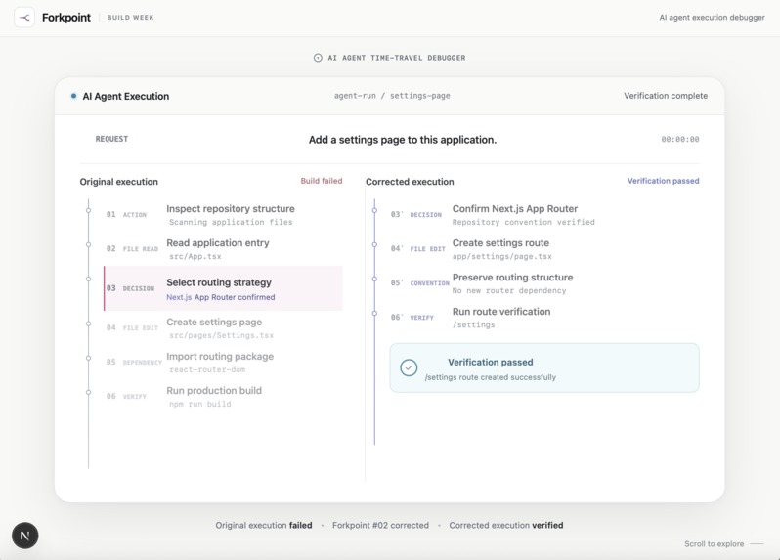
Task: Select step 06 Run production build
Action: [x=223, y=397]
